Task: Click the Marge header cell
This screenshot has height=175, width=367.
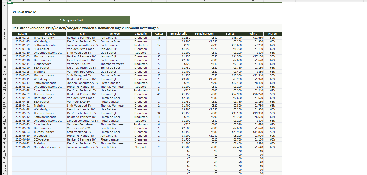Action: (x=273, y=34)
